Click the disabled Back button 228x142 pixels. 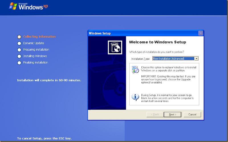(x=155, y=115)
